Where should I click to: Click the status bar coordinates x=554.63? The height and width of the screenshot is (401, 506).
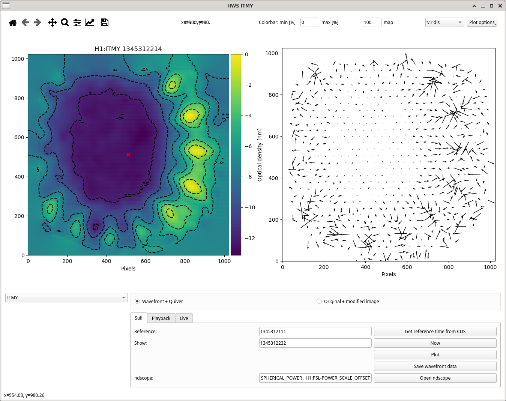point(24,395)
